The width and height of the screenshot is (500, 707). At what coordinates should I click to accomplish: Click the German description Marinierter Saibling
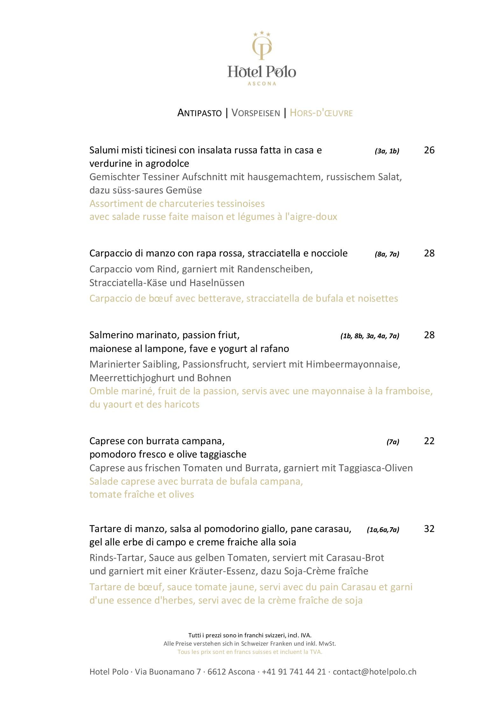pyautogui.click(x=245, y=371)
